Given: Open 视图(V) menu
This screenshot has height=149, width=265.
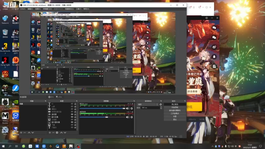Looking at the screenshot, I should pyautogui.click(x=38, y=9).
